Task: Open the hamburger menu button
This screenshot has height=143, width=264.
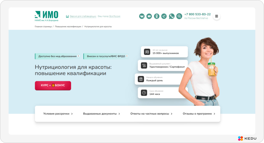Action: pyautogui.click(x=217, y=16)
